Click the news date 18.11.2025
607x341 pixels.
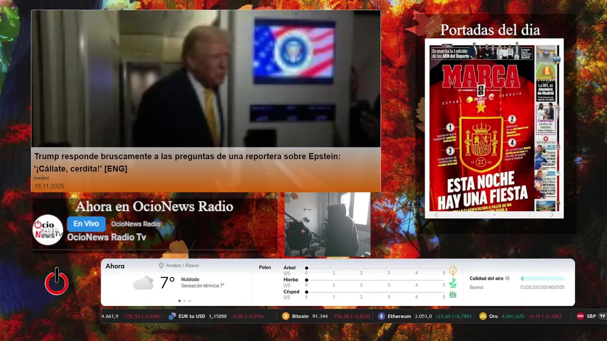coord(49,186)
